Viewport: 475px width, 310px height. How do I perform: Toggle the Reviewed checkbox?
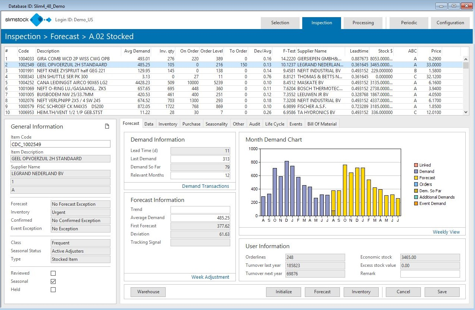pos(53,273)
